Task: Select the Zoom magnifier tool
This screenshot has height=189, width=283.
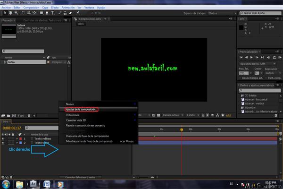Action: tap(16, 13)
